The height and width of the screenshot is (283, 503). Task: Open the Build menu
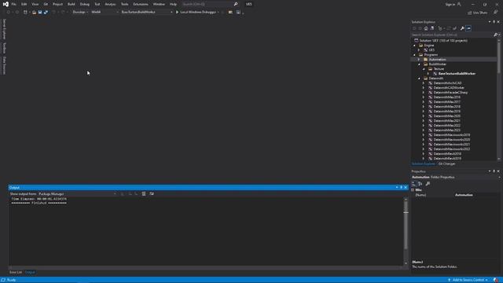pos(72,4)
